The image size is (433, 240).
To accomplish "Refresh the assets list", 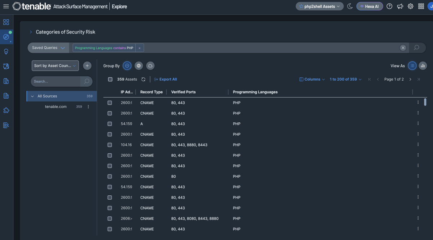I will (x=143, y=79).
